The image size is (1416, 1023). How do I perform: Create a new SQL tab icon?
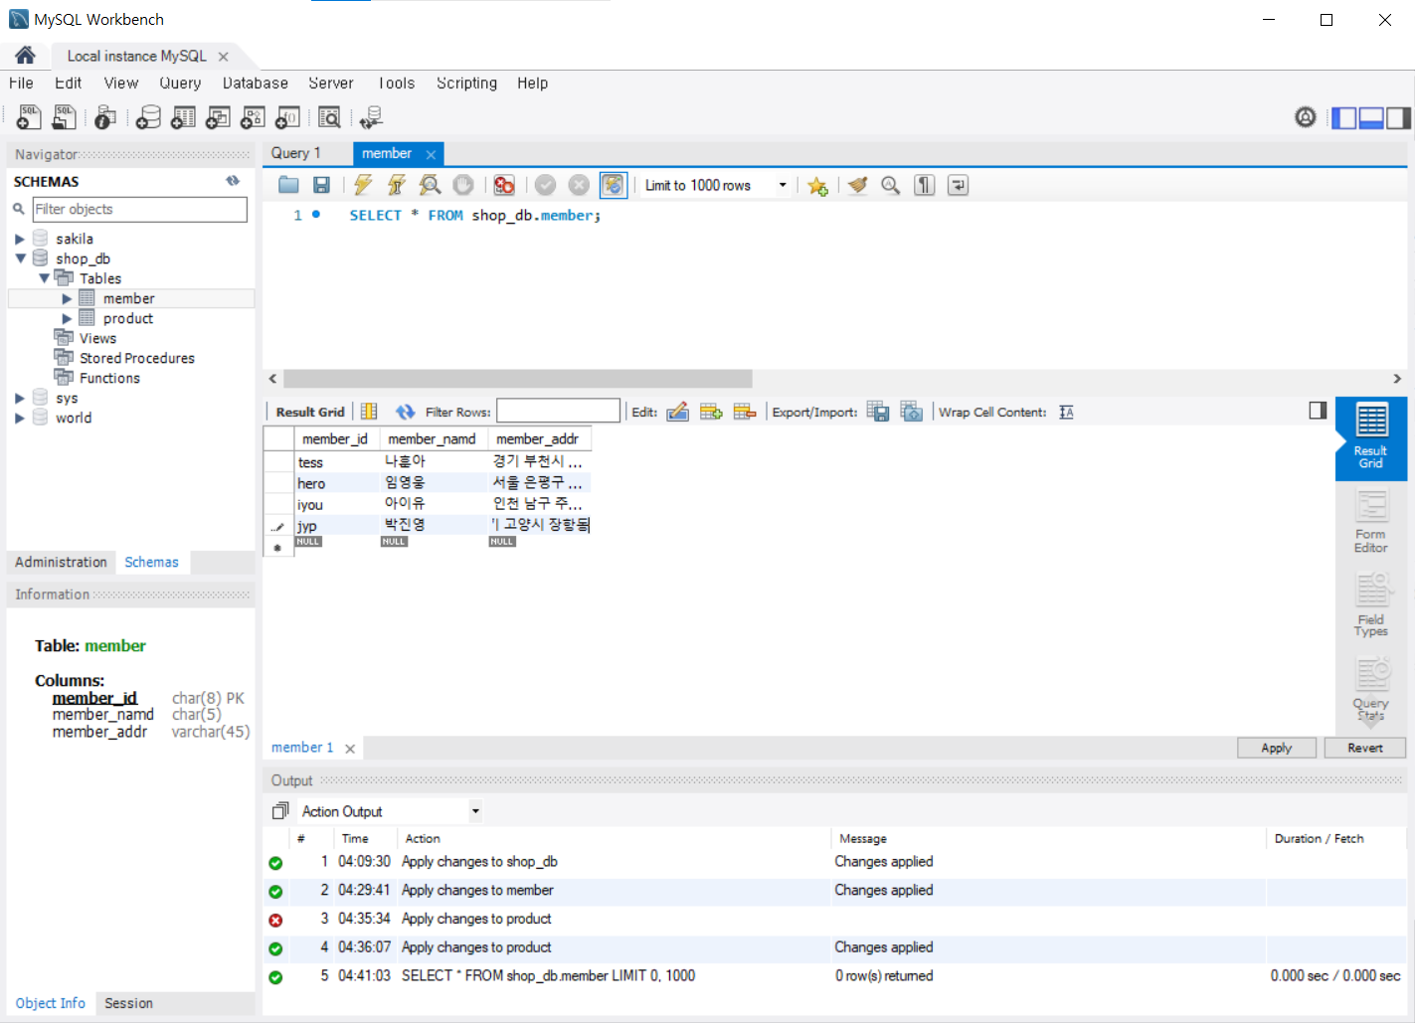(x=29, y=117)
